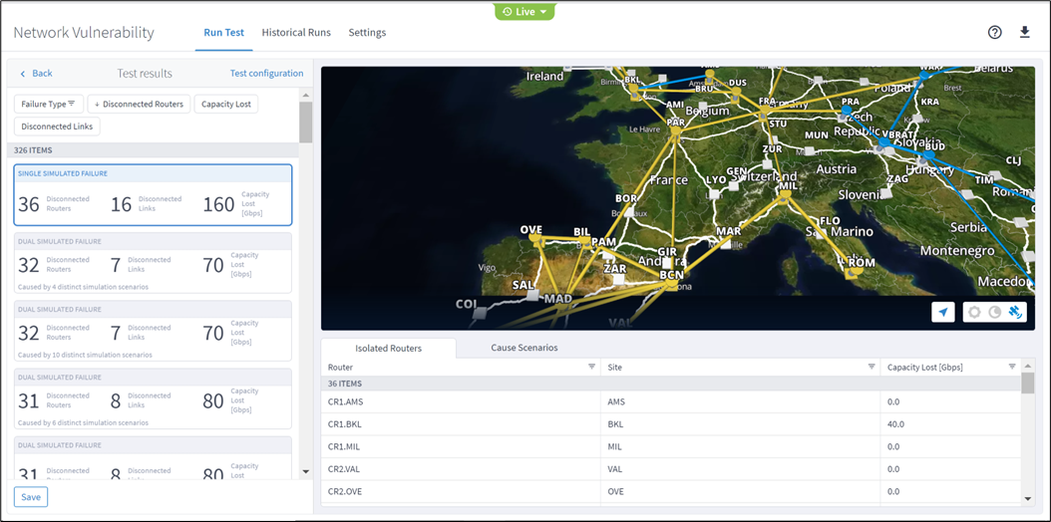The height and width of the screenshot is (522, 1051).
Task: Click the SAL square site marker
Action: (531, 295)
